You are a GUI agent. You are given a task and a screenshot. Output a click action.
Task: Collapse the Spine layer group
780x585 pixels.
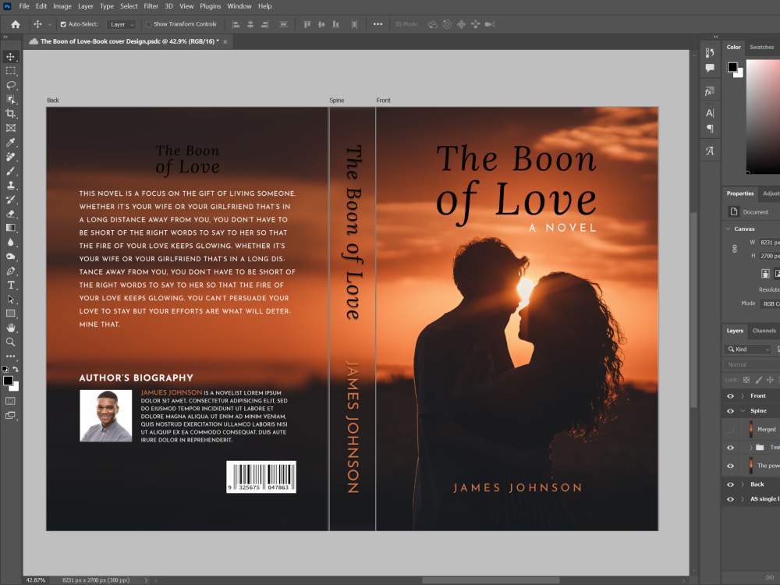pyautogui.click(x=743, y=411)
